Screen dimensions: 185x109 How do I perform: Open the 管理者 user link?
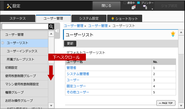coord(72,68)
